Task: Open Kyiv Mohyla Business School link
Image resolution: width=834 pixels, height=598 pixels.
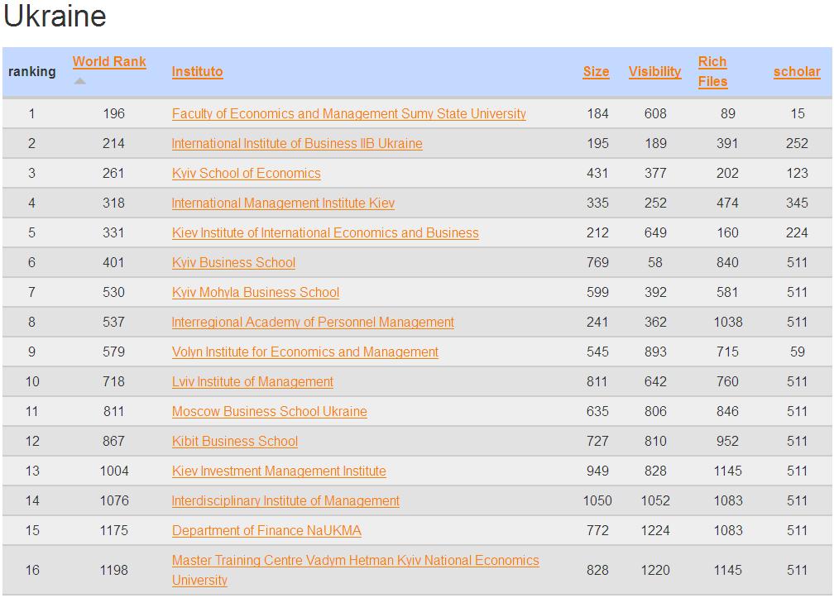Action: coord(256,292)
